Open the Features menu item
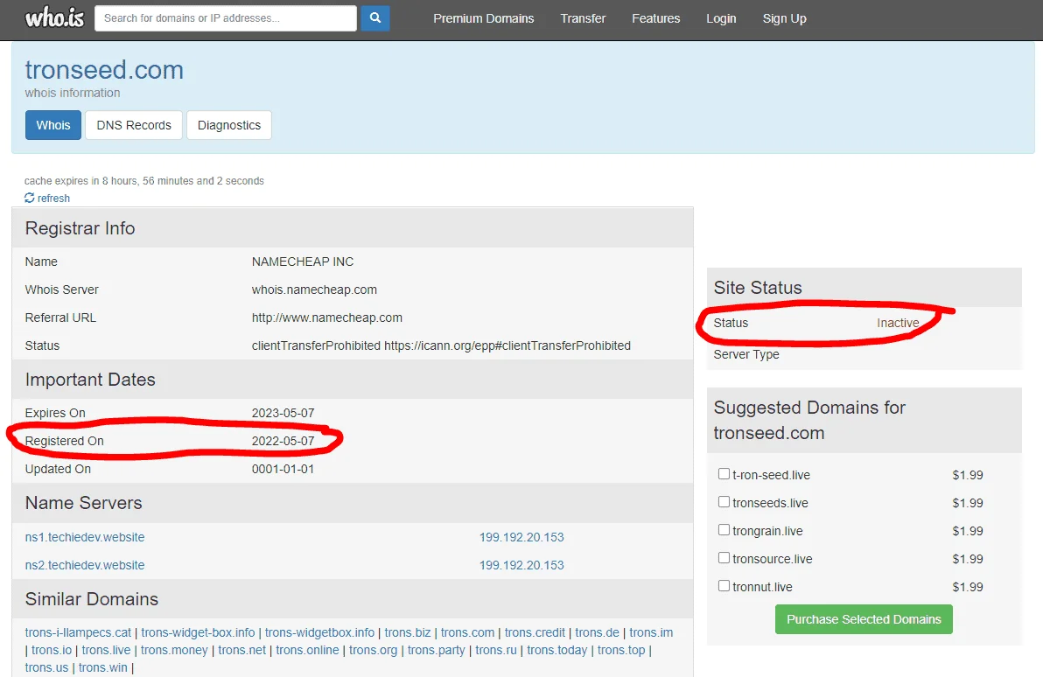This screenshot has height=677, width=1043. tap(656, 18)
